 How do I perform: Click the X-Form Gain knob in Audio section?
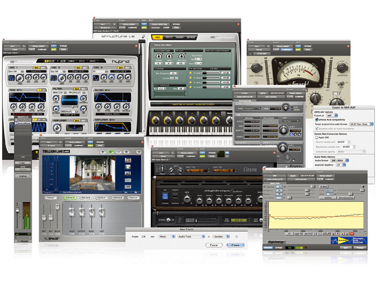coord(285,108)
